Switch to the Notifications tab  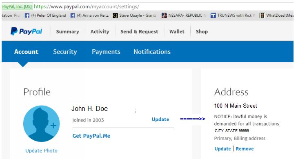point(152,52)
